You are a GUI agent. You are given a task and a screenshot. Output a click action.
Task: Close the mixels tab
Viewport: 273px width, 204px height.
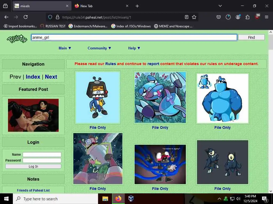[x=67, y=6]
